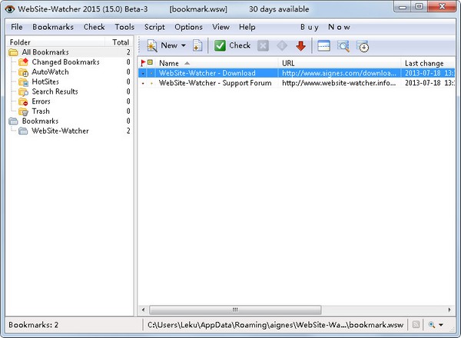Click the eye application icon in title bar

(10, 9)
